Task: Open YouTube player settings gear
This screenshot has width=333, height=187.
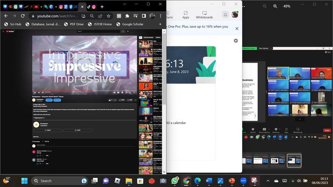Action: (122, 92)
